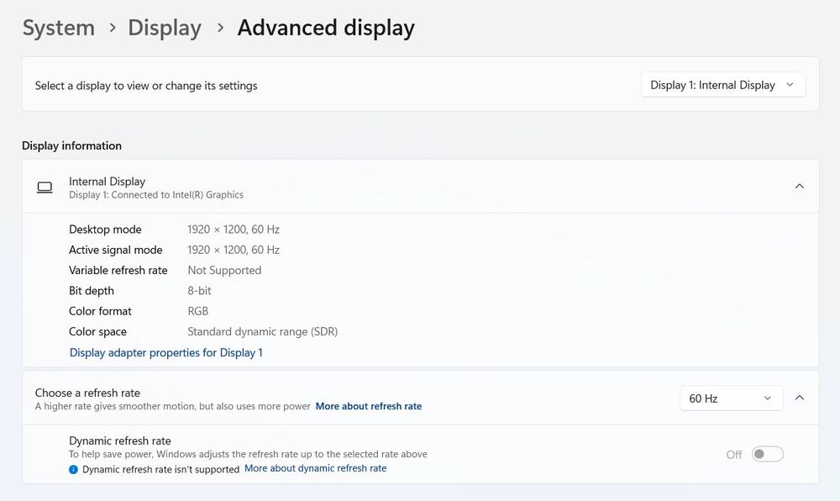Image resolution: width=840 pixels, height=501 pixels.
Task: Open More about refresh rate link
Action: (x=369, y=406)
